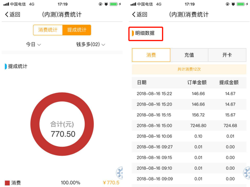Viewport: 250px width, 187px height.
Task: Tap the back arrow on right screen
Action: 134,15
